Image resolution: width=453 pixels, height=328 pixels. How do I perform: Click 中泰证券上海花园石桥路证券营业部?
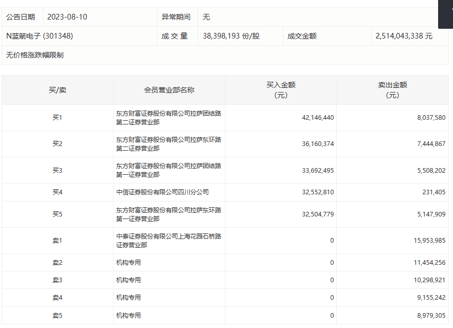tap(169, 241)
